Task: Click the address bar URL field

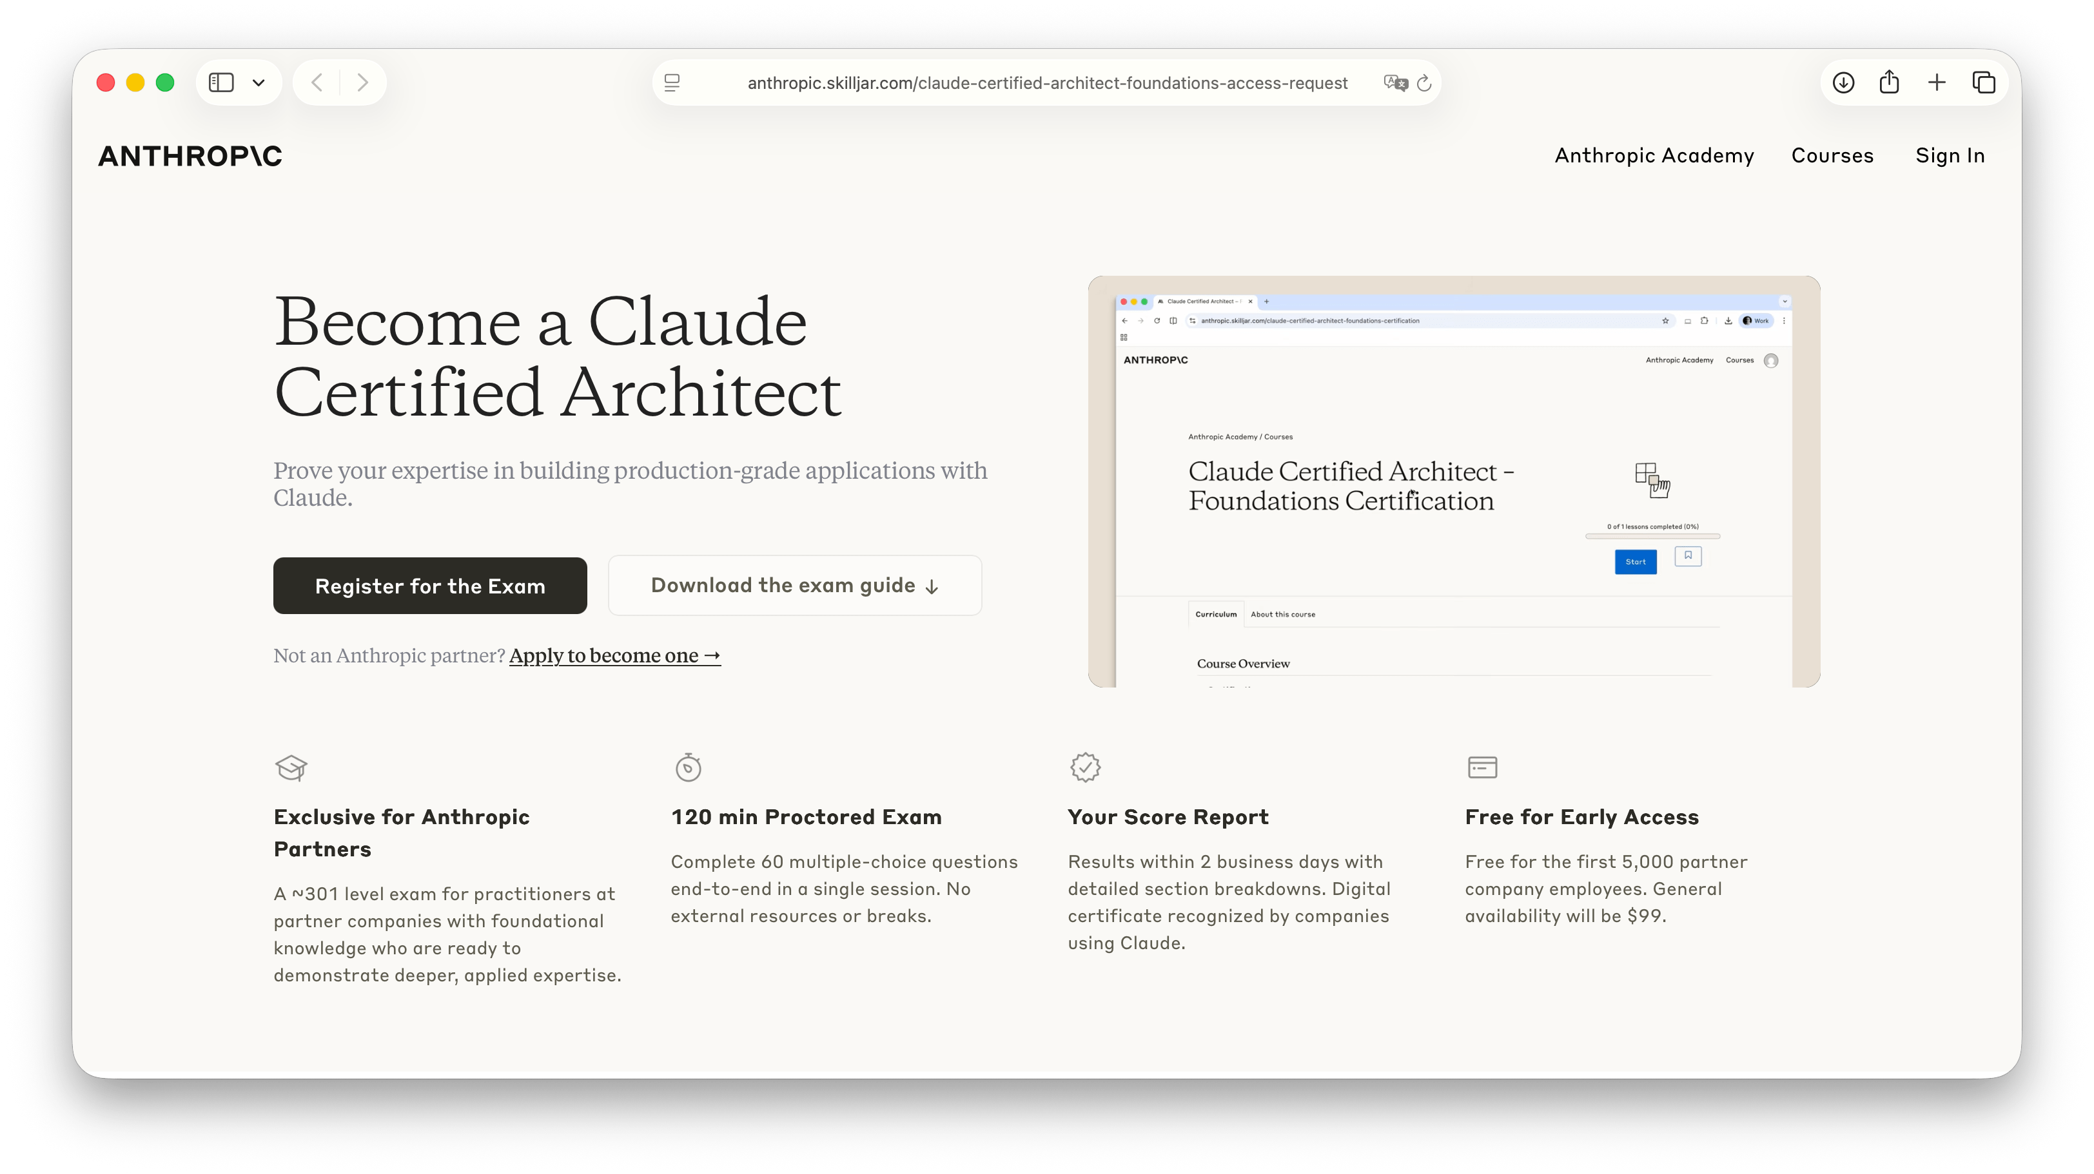Action: tap(1046, 82)
